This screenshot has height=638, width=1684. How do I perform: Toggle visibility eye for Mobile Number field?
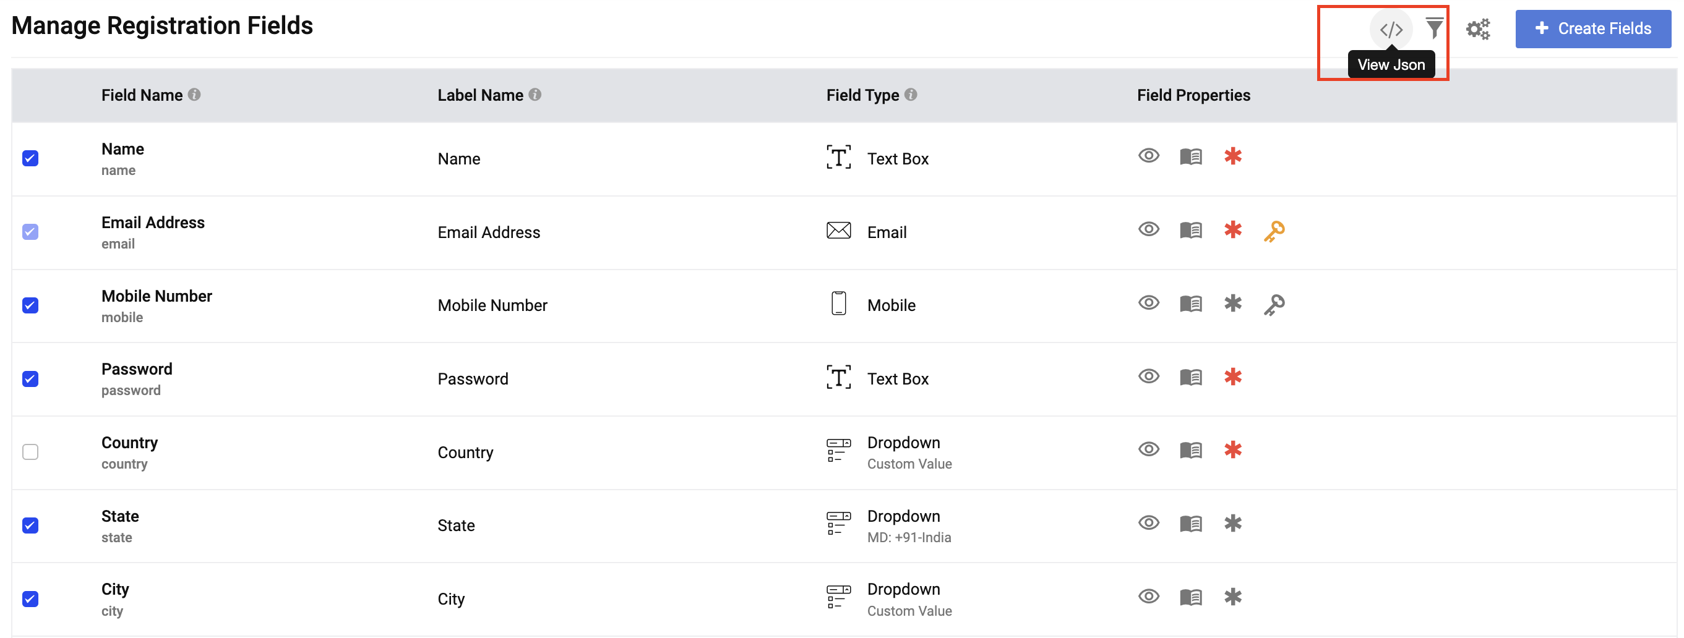coord(1149,303)
